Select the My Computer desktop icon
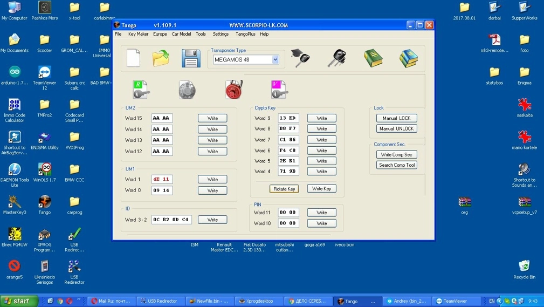Viewport: 544px width, 307px height. pyautogui.click(x=14, y=11)
